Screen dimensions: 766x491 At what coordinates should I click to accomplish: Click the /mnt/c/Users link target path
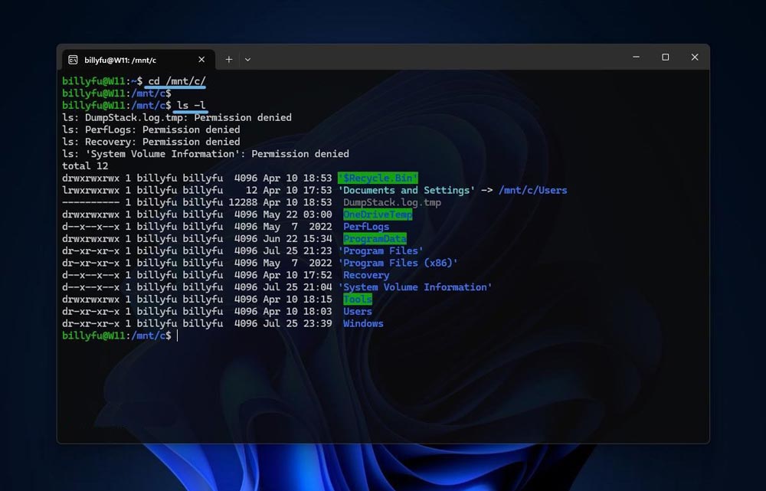pyautogui.click(x=534, y=190)
